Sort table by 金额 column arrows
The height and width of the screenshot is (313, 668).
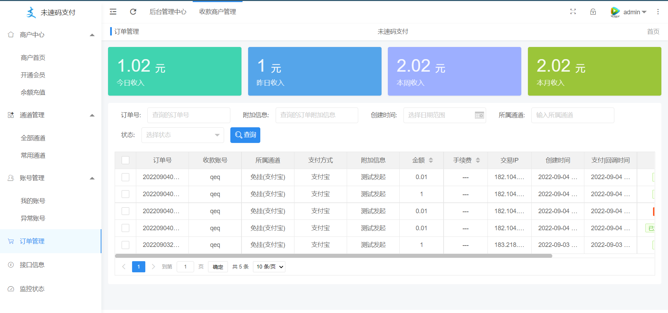click(x=431, y=160)
